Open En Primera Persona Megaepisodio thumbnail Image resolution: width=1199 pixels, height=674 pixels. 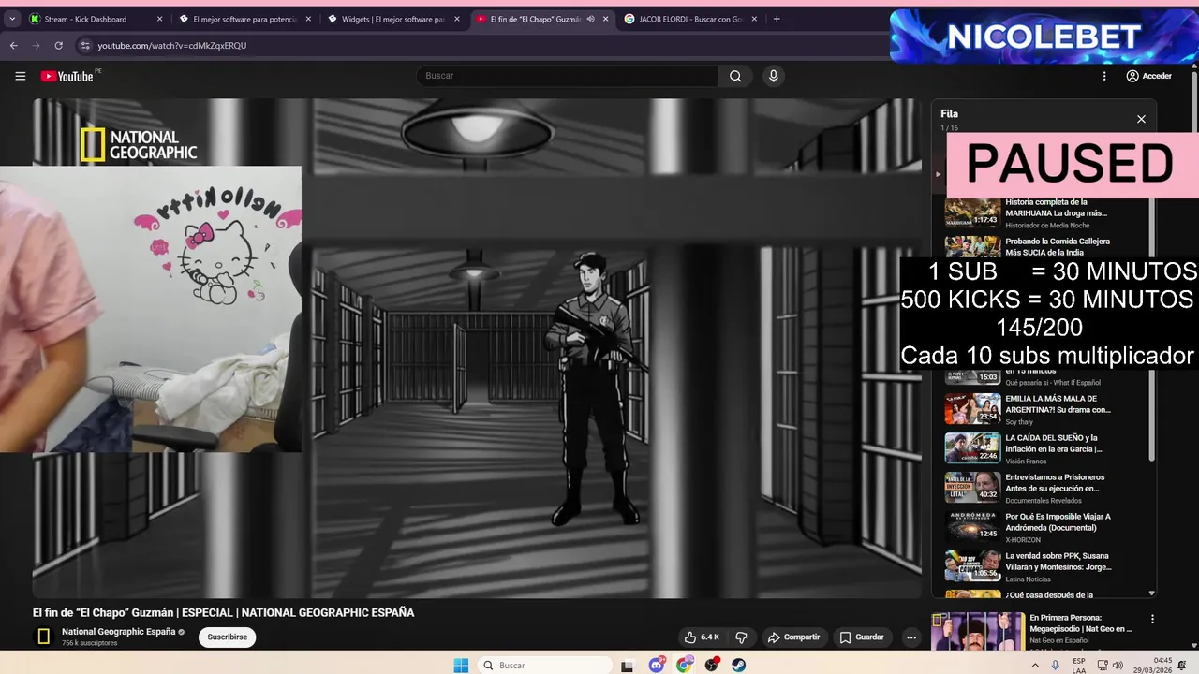978,631
